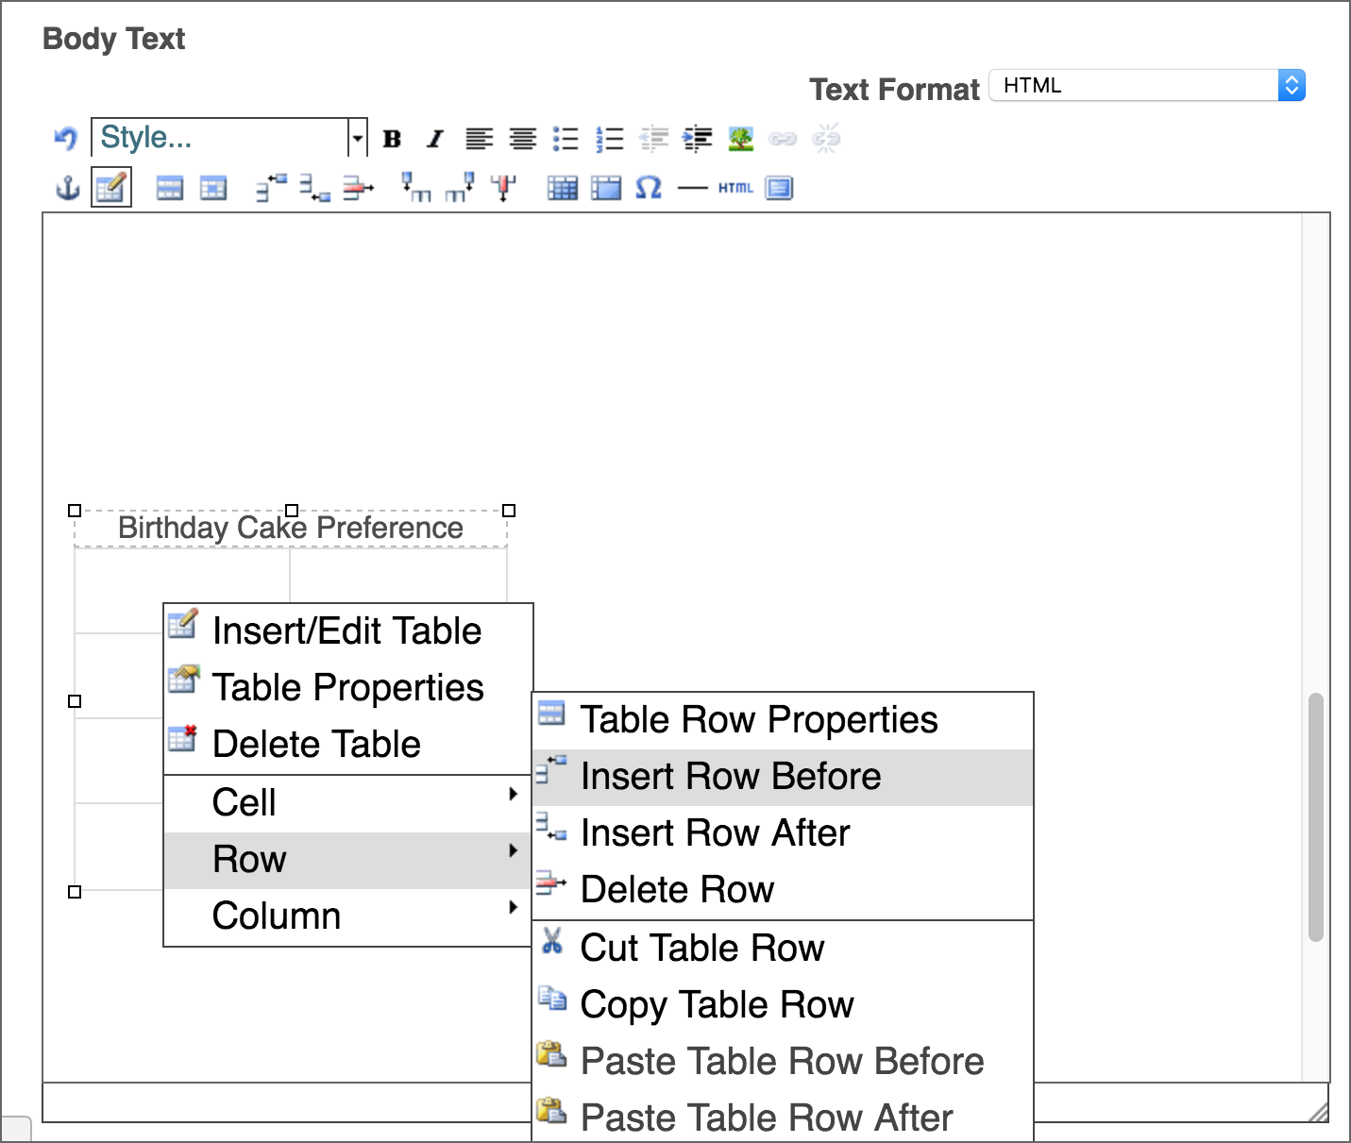Screen dimensions: 1351x1143
Task: Select Table Row Properties in submenu
Action: [x=783, y=720]
